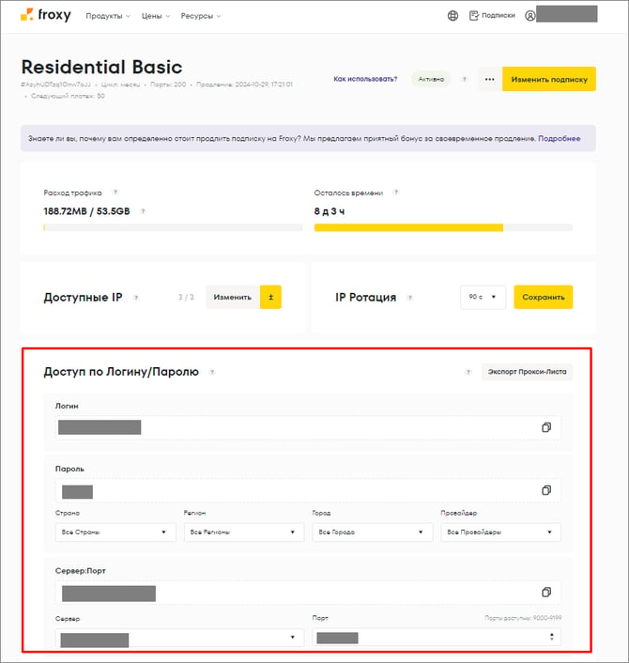
Task: Click help icon next to 188.72MB / 53.5GB
Action: tap(144, 211)
